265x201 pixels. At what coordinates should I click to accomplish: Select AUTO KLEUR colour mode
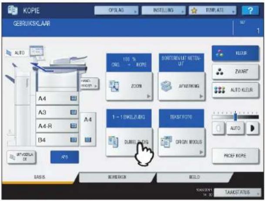[235, 90]
